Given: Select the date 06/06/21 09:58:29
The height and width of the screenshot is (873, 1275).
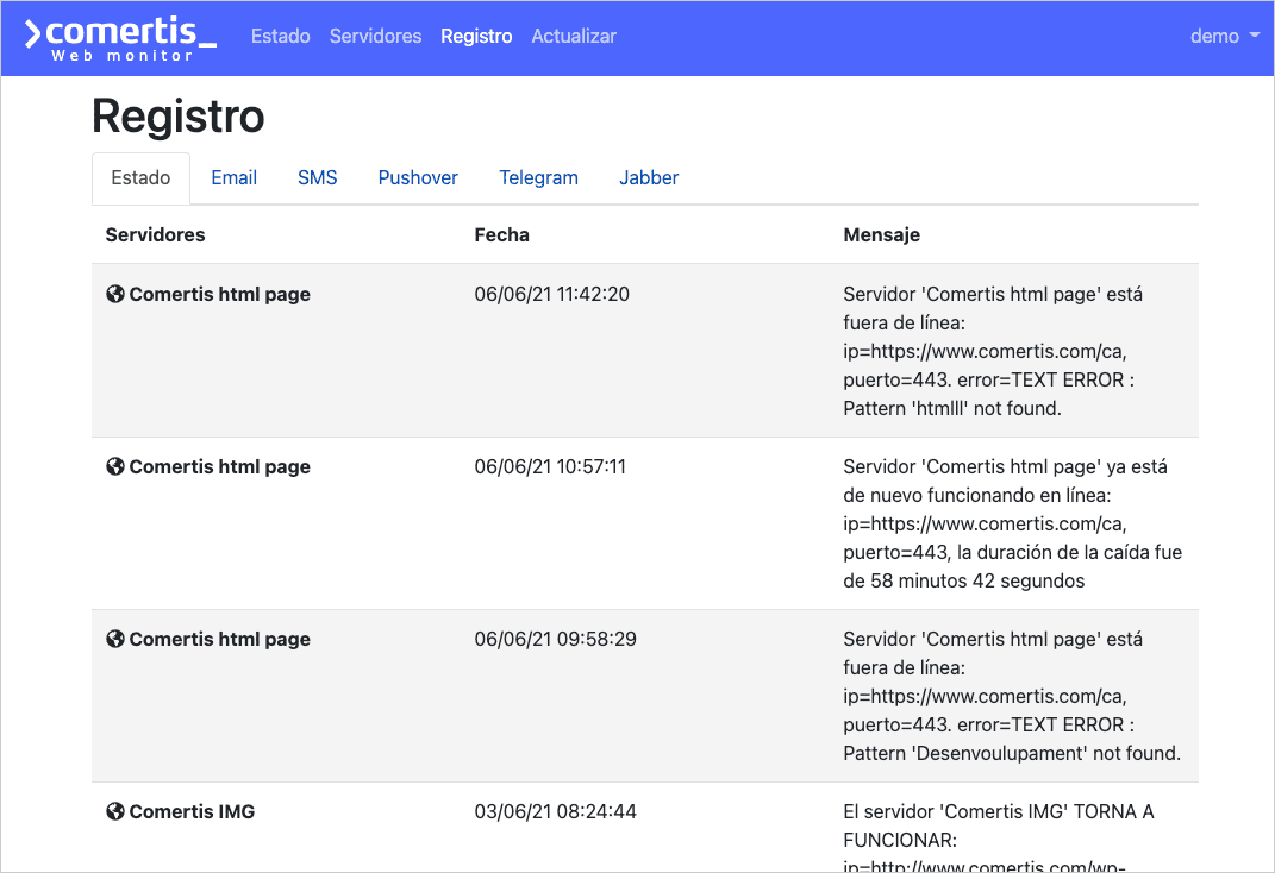Looking at the screenshot, I should (x=555, y=639).
